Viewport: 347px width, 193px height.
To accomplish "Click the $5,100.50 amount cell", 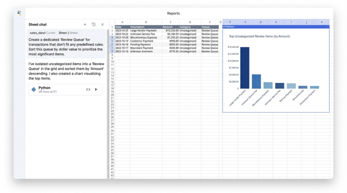I will pos(171,34).
